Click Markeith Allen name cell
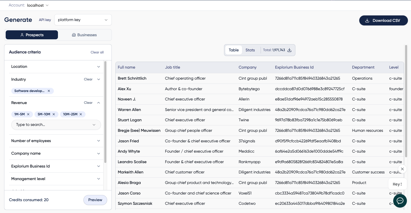 point(131,172)
